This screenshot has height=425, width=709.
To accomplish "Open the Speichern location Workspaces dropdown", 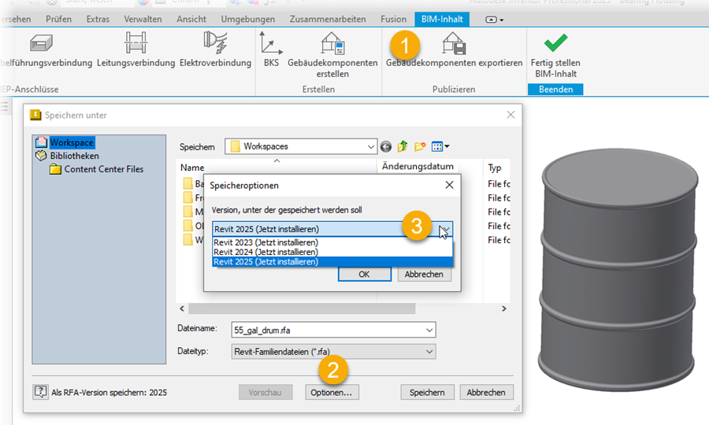I will [x=301, y=146].
